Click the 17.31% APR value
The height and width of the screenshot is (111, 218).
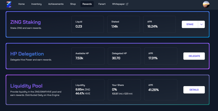tap(153, 58)
